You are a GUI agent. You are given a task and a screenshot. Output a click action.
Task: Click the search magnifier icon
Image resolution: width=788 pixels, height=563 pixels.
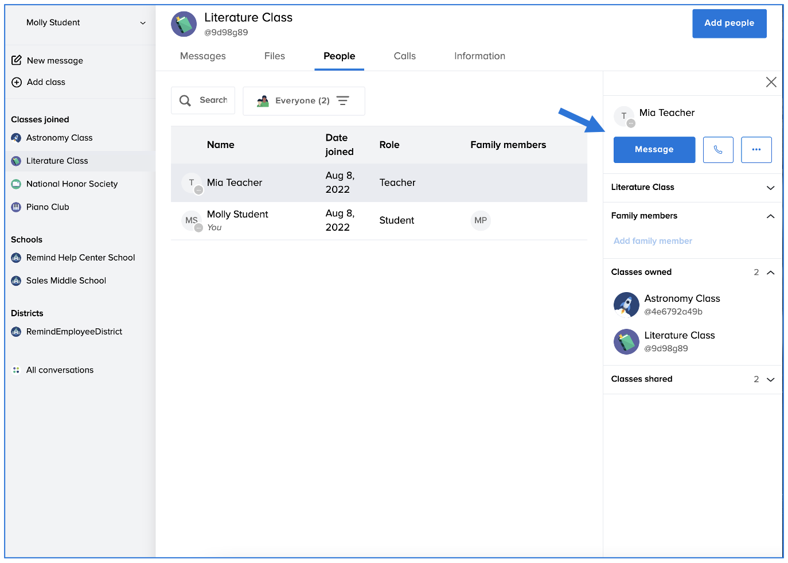coord(185,100)
